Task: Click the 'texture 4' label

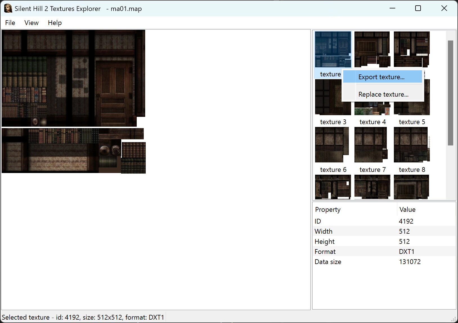Action: (372, 122)
